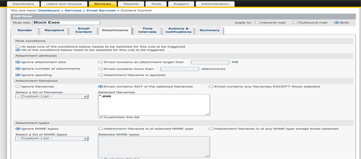Go to the Sender rule tab
The image size is (361, 159).
click(25, 30)
